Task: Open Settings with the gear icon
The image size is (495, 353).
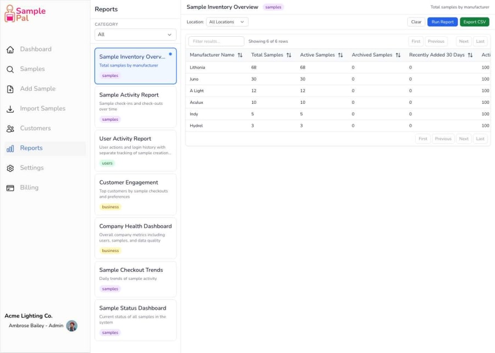Action: point(9,167)
